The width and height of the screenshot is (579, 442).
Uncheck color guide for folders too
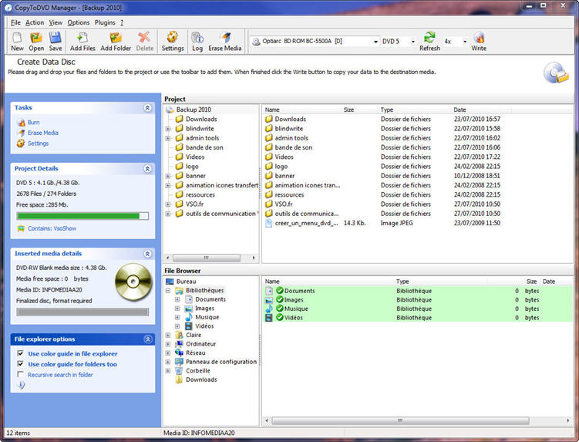(x=21, y=364)
